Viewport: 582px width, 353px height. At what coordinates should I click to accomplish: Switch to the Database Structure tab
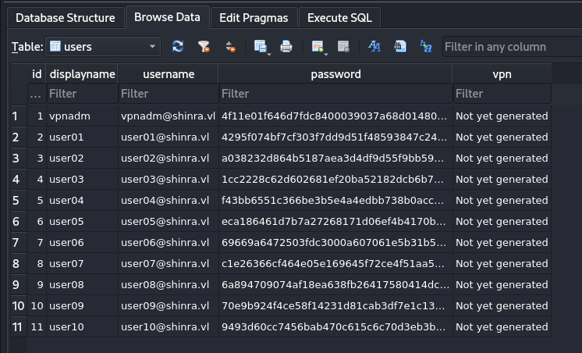[x=66, y=17]
